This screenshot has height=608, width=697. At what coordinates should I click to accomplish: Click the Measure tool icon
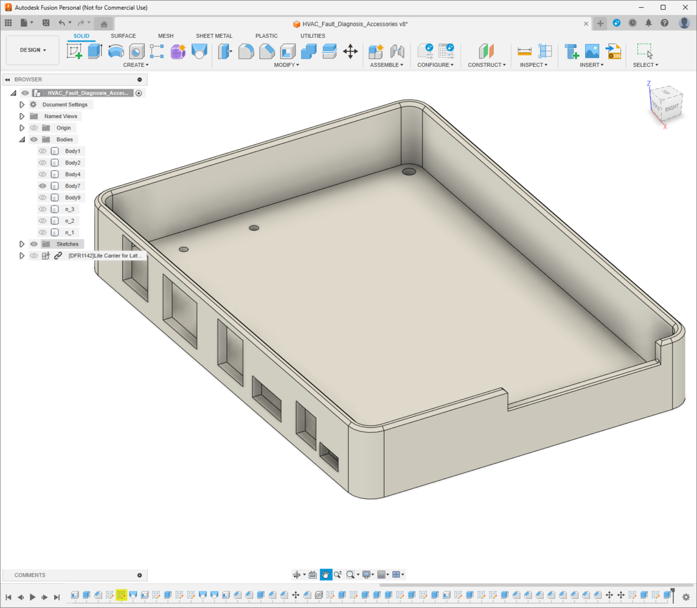point(524,52)
